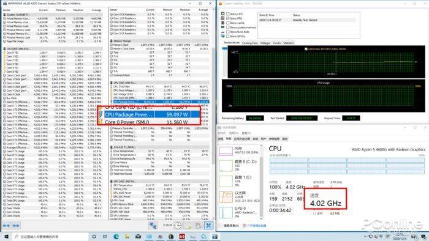Click the system tray clock showing 2020/12/4
The height and width of the screenshot is (241, 429).
coord(400,236)
